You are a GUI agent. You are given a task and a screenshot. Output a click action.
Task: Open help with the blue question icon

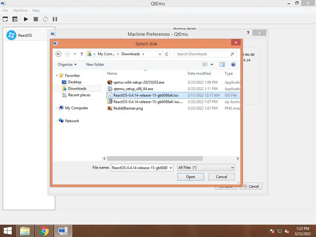coord(233,64)
